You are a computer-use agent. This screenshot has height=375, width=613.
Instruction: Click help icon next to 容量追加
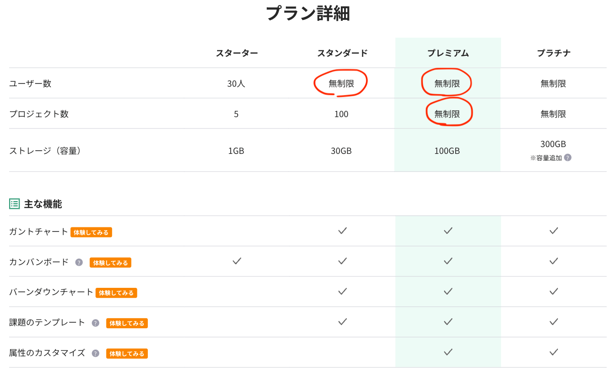point(567,158)
